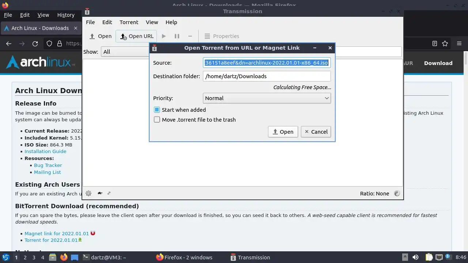Click the Arch Linux logo
This screenshot has width=468, height=263.
[41, 62]
